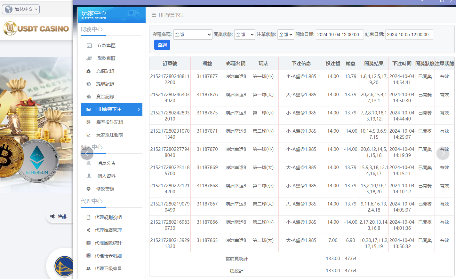
Task: Click the 修改密碼 gear icon
Action: pos(88,189)
